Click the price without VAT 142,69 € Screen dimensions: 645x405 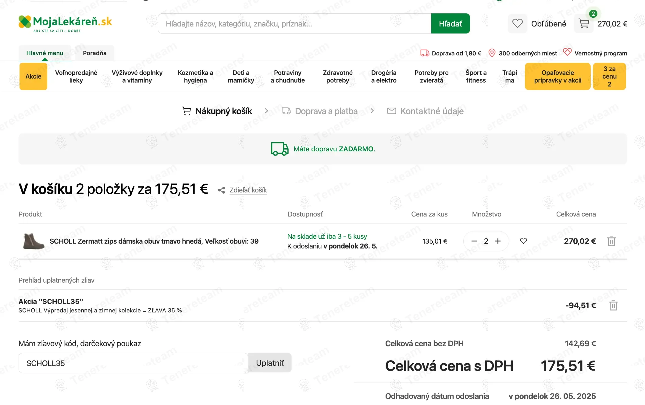click(x=580, y=343)
